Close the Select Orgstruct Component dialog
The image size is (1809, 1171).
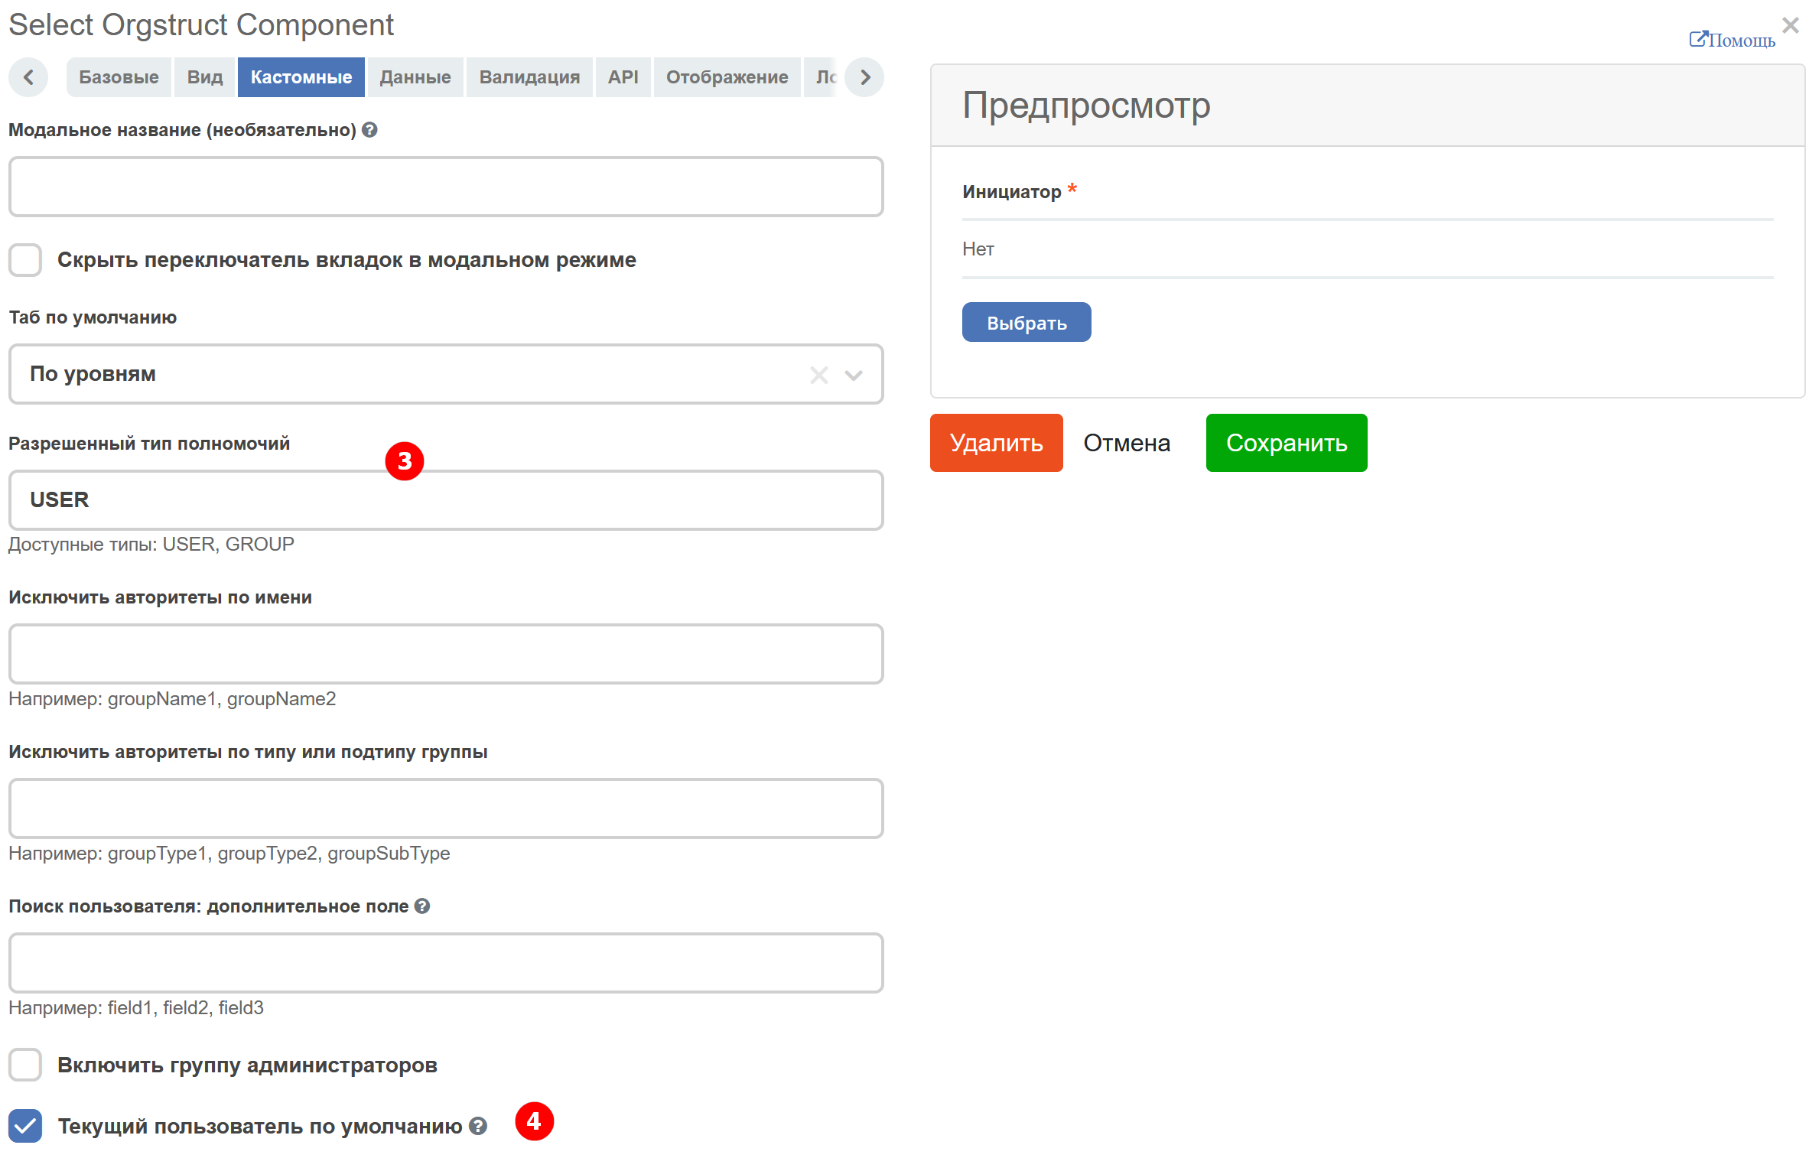[1790, 25]
